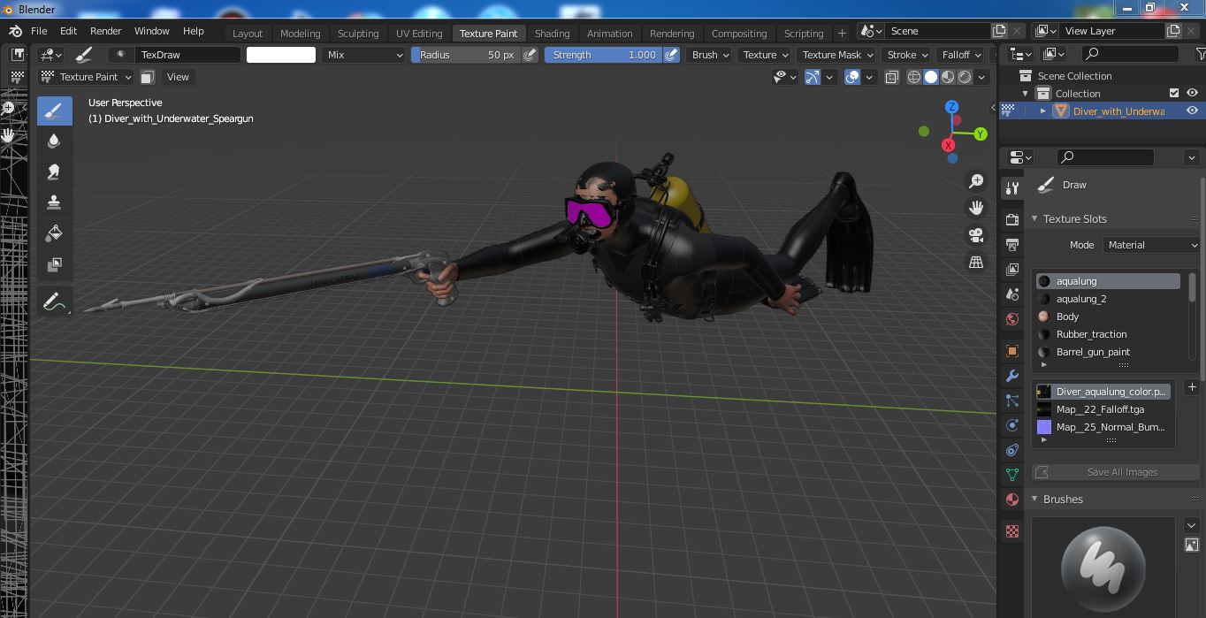The width and height of the screenshot is (1206, 618).
Task: Open the File menu
Action: [x=39, y=31]
